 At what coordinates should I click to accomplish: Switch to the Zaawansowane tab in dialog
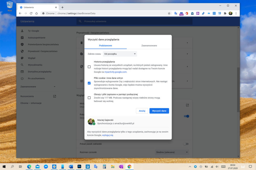pos(149,46)
